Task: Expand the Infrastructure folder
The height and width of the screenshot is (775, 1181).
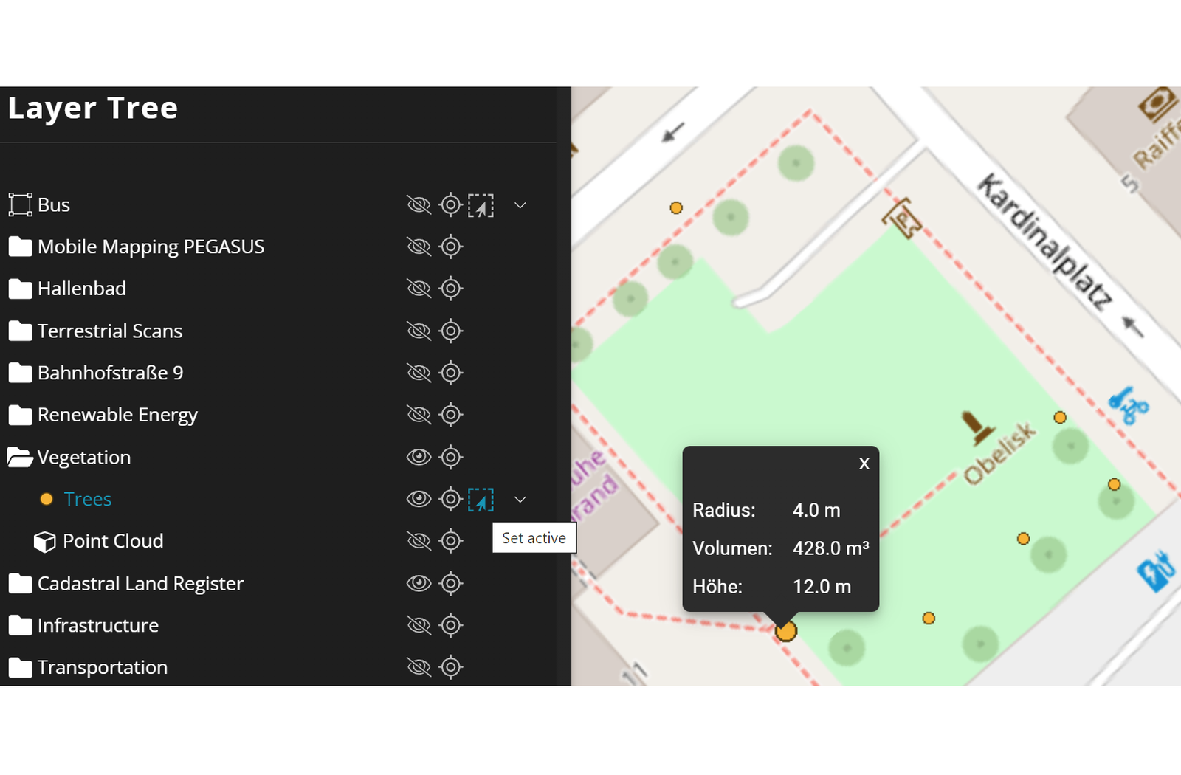Action: [20, 625]
